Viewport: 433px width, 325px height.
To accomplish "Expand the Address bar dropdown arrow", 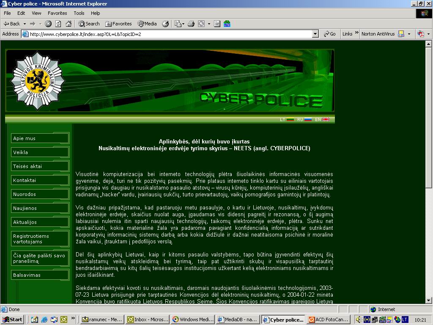I will click(x=315, y=34).
